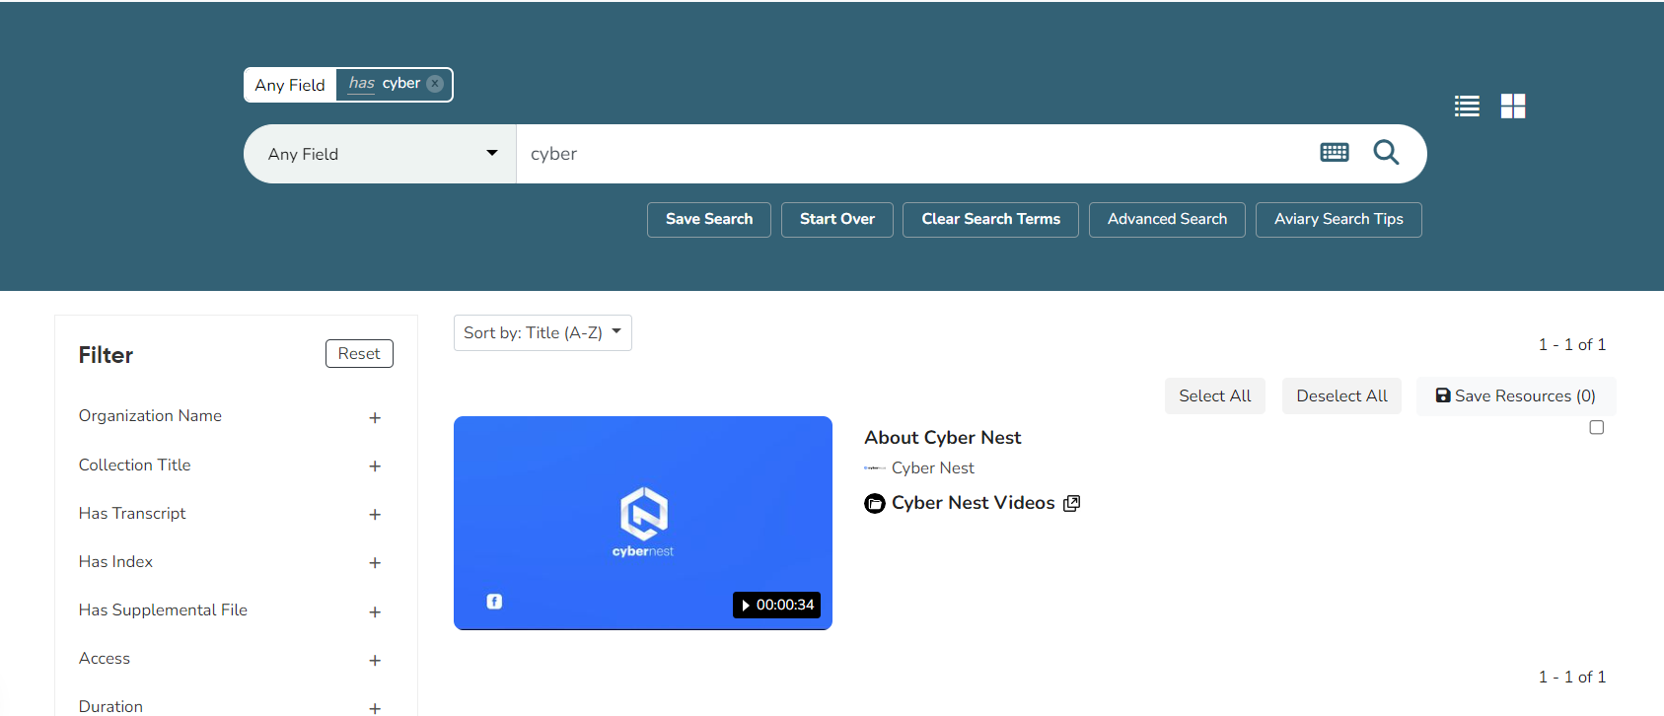Play the 00:00:34 video duration badge
Image resolution: width=1664 pixels, height=716 pixels.
coord(776,605)
